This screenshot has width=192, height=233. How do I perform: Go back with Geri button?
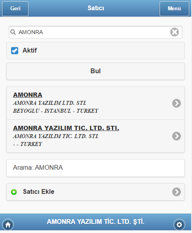(15, 8)
